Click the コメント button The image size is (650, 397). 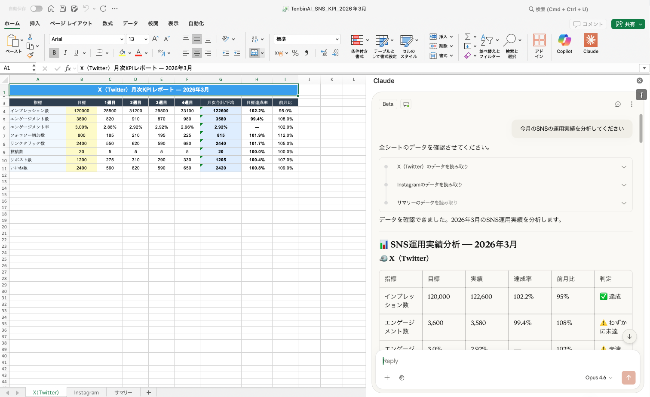pos(588,24)
